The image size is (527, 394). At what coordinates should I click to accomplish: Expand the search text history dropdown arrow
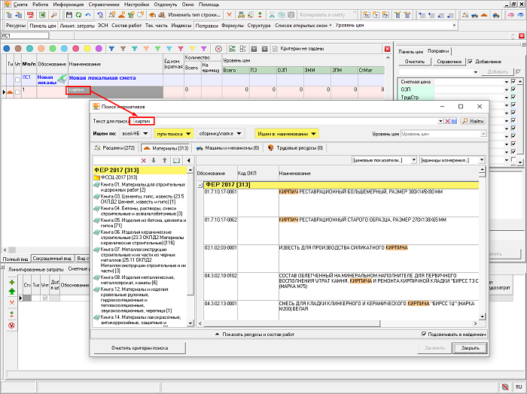[440, 121]
